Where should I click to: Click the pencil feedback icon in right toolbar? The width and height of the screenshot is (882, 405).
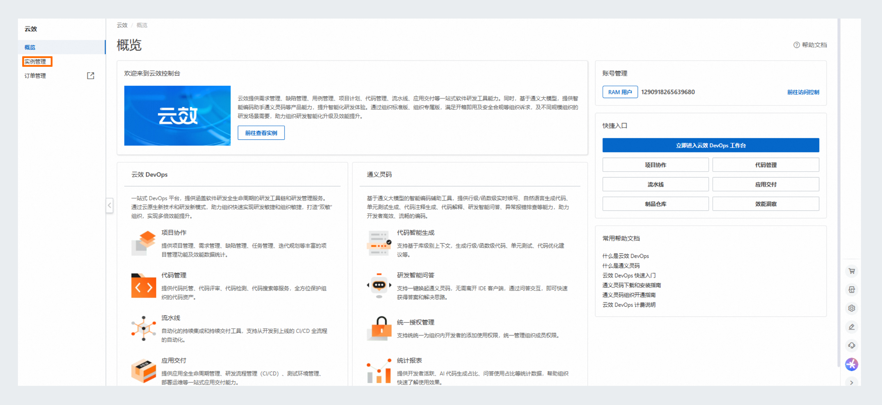[x=851, y=327]
